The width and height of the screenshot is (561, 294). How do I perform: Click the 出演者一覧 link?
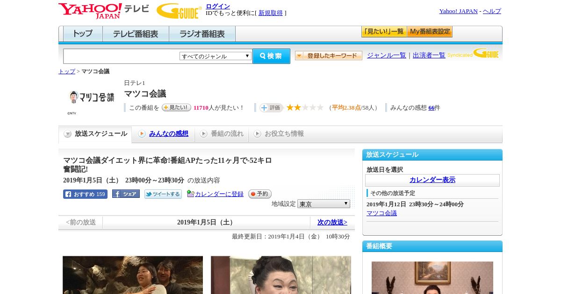(x=429, y=56)
